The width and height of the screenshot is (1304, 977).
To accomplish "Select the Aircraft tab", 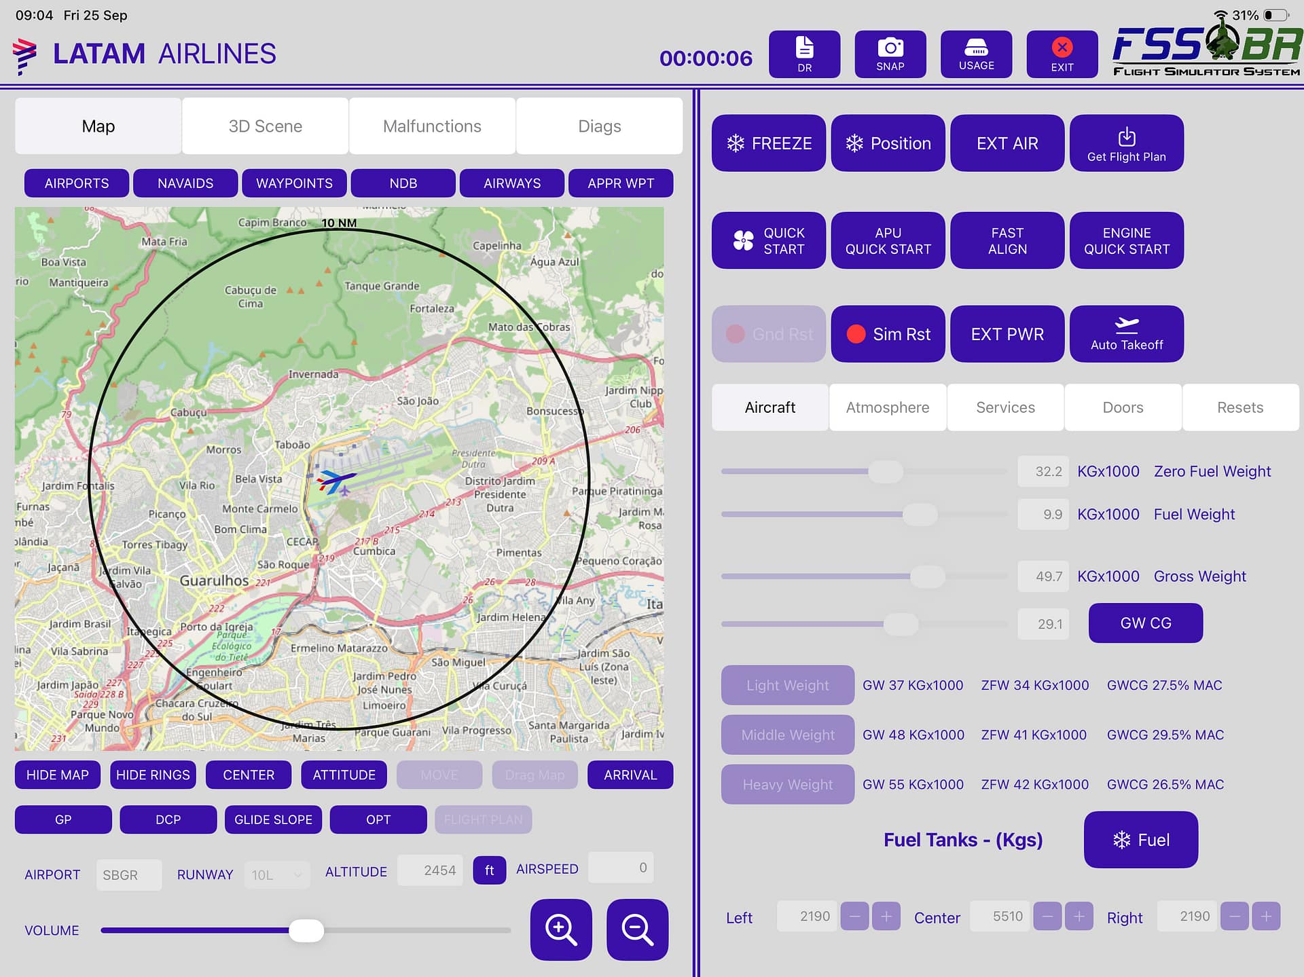I will (770, 407).
